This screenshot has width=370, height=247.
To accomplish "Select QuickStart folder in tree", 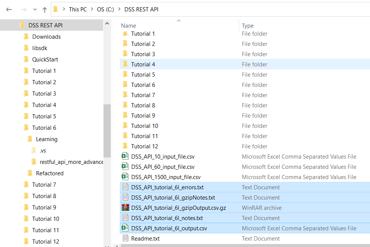I will (x=45, y=60).
